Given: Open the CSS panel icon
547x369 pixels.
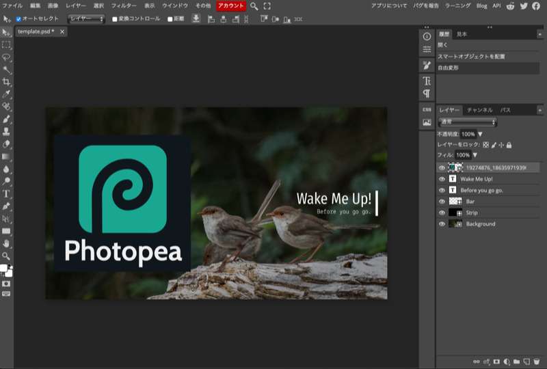Looking at the screenshot, I should click(427, 109).
